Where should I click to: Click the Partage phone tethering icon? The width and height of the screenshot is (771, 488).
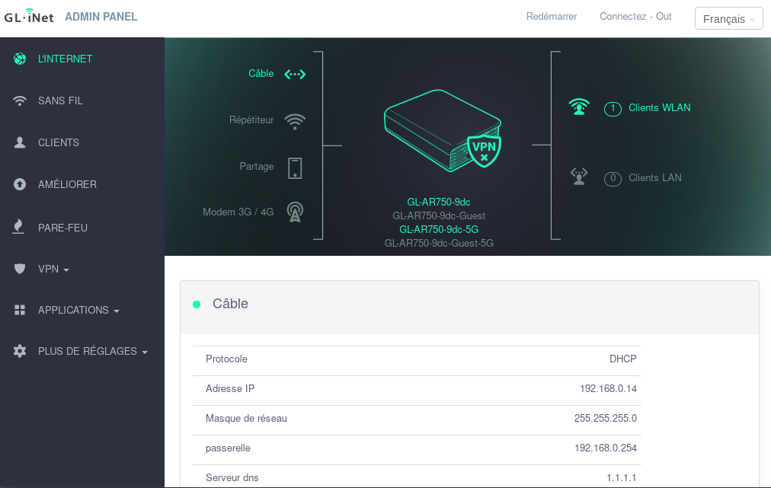(x=295, y=167)
